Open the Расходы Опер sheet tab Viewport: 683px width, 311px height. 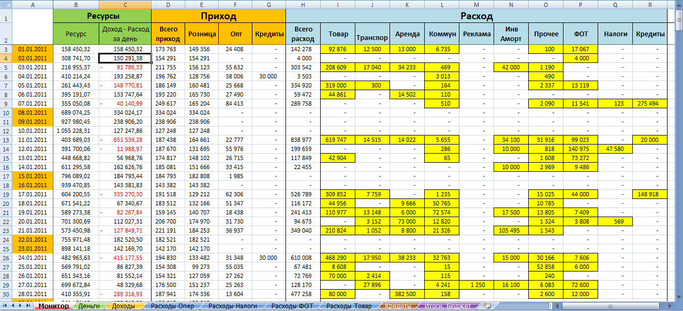pyautogui.click(x=171, y=306)
